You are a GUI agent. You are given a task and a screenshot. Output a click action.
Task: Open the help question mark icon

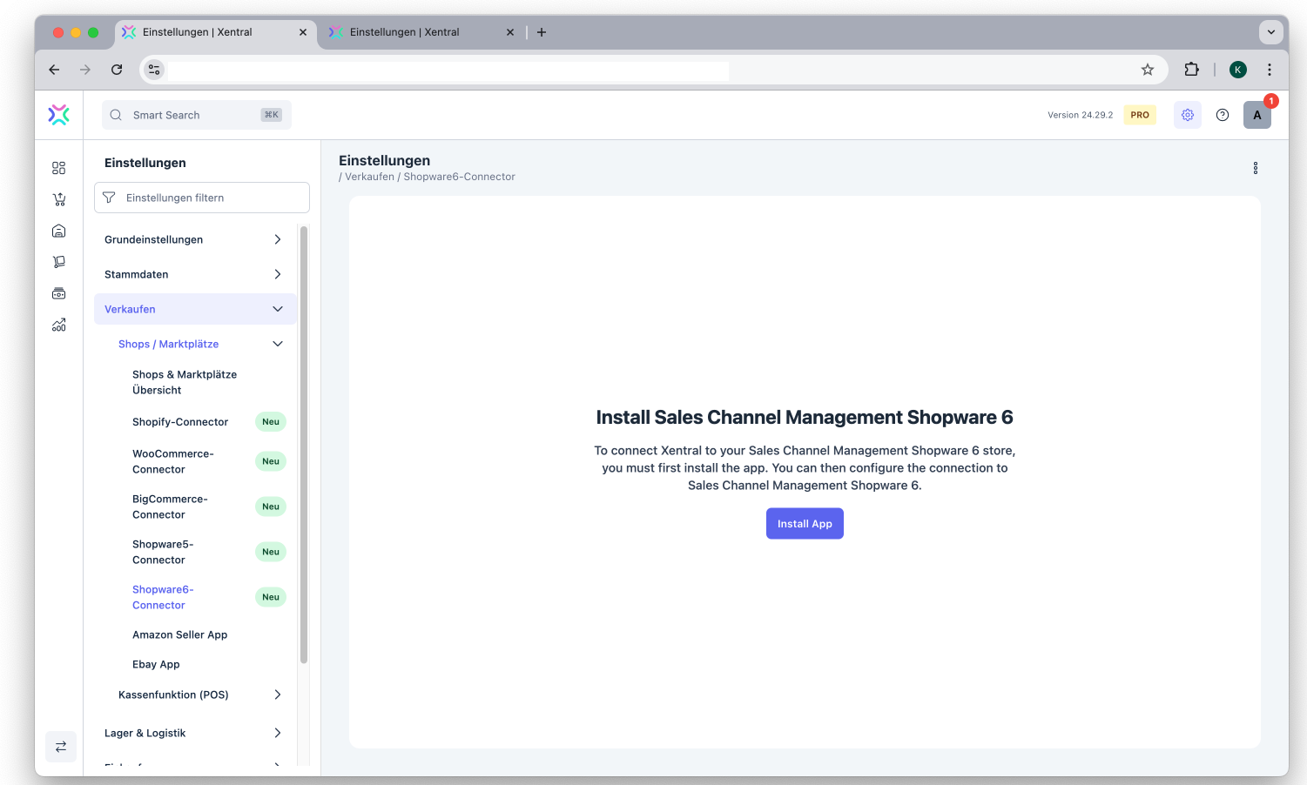tap(1222, 115)
